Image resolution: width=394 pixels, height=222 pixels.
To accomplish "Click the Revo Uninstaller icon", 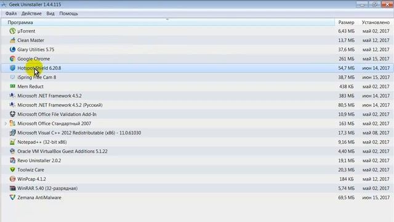I will coord(12,160).
